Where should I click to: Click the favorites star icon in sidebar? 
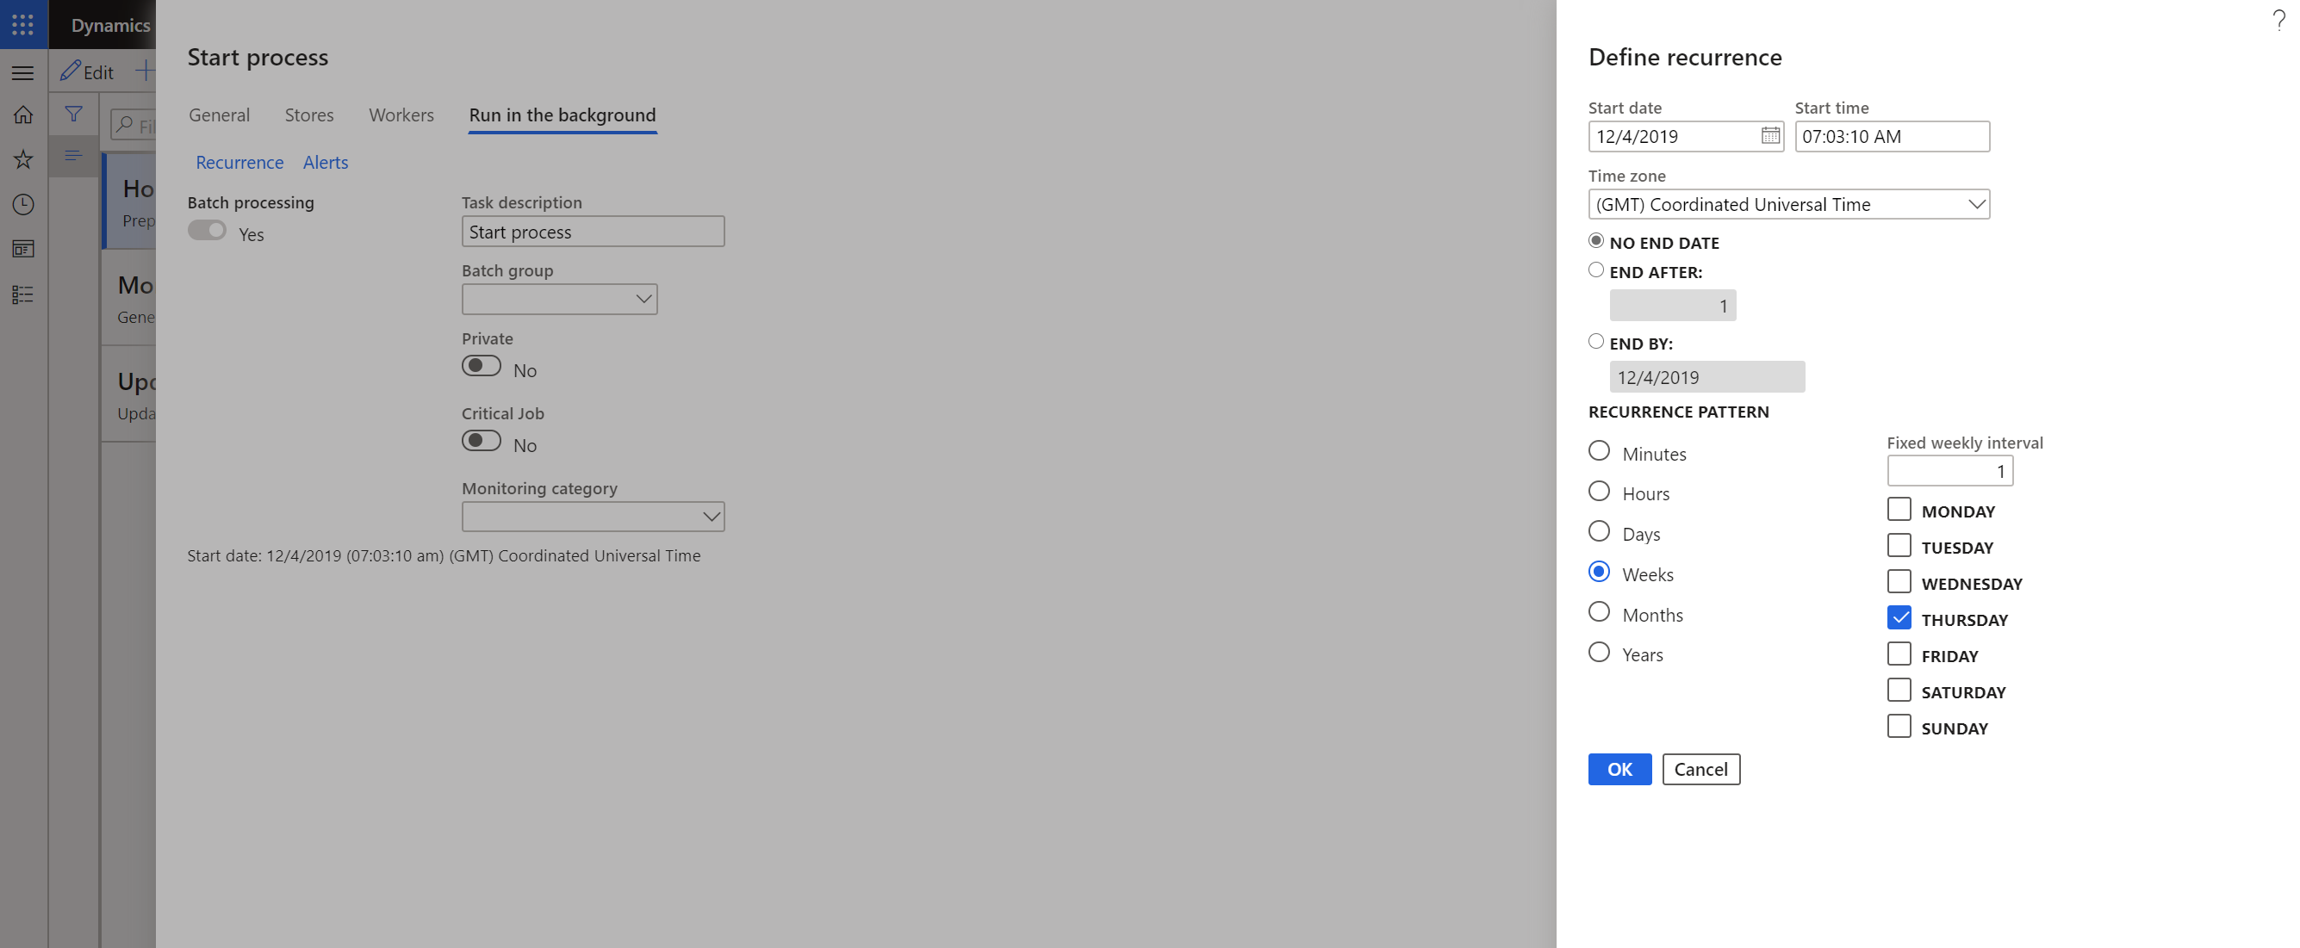point(23,158)
